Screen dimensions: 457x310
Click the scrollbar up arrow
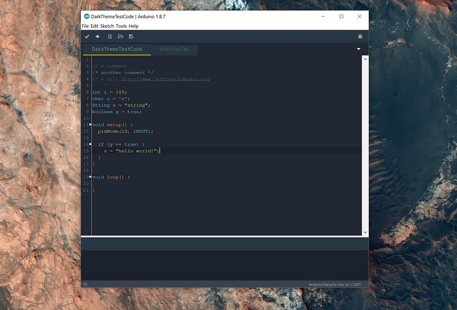pyautogui.click(x=365, y=59)
